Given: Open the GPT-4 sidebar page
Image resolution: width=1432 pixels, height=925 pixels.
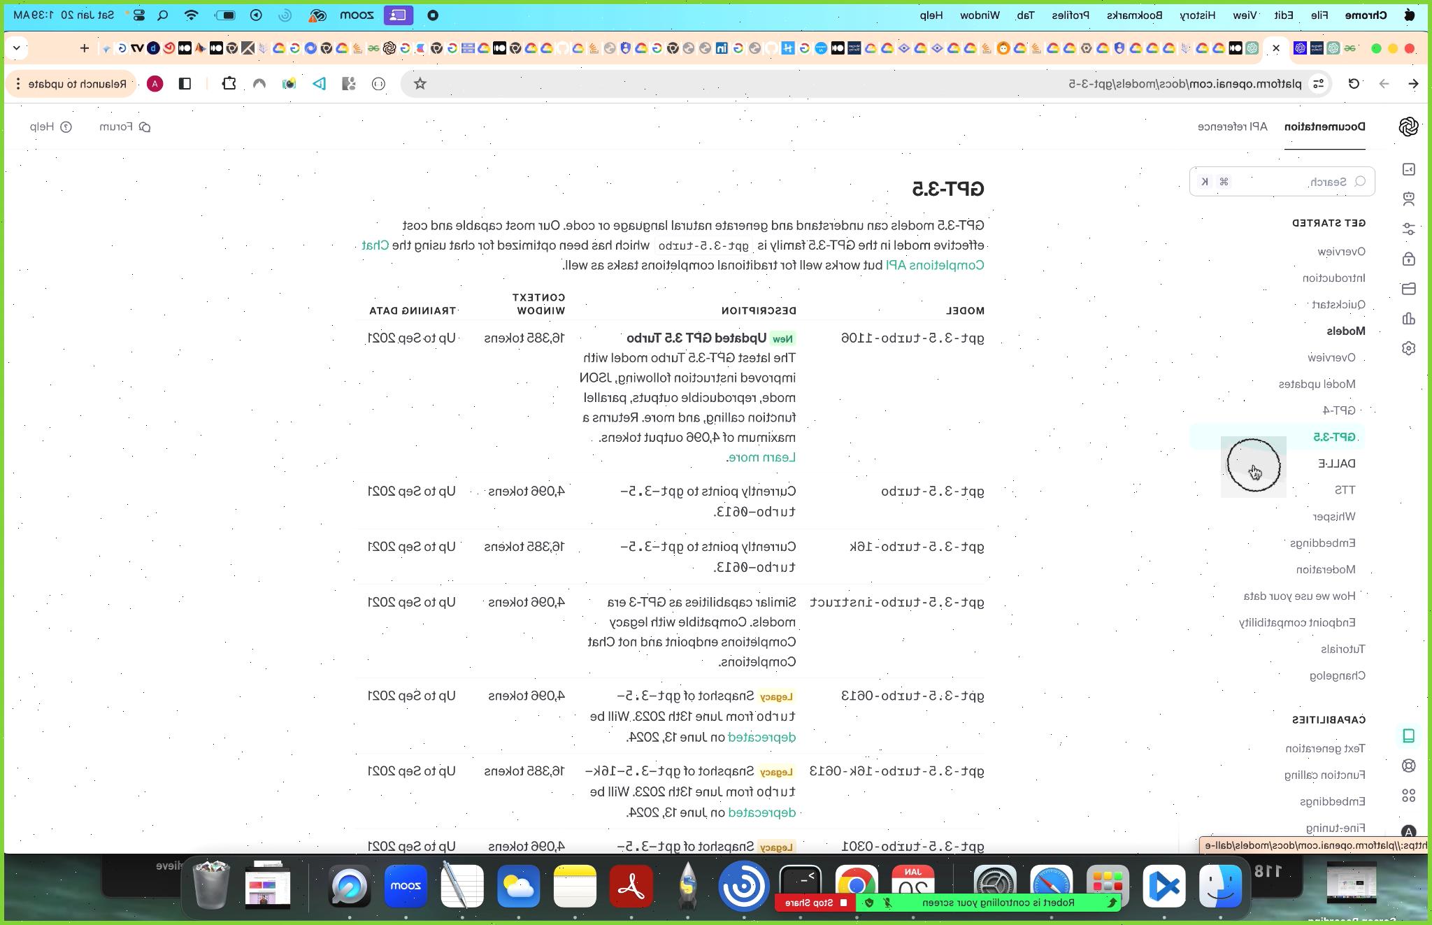Looking at the screenshot, I should 1338,410.
